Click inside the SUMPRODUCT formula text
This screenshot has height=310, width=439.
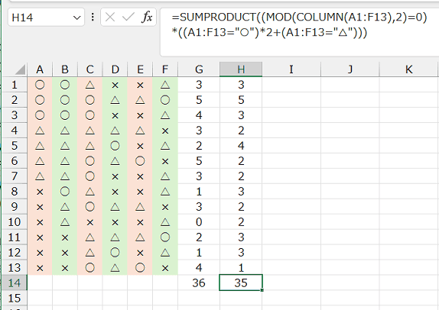pyautogui.click(x=299, y=25)
